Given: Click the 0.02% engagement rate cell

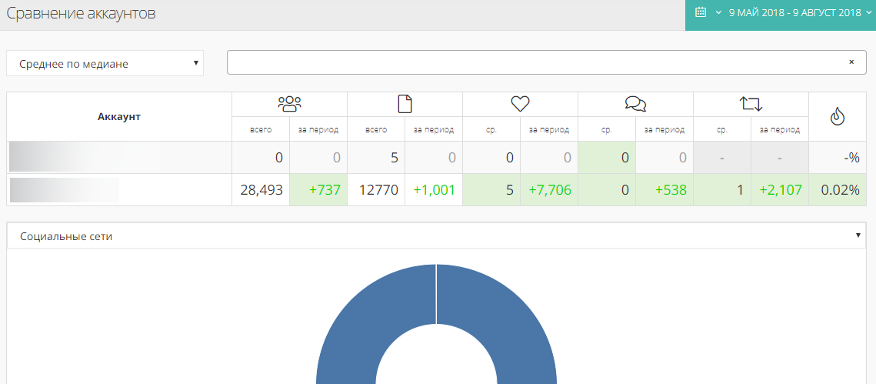Looking at the screenshot, I should (838, 190).
